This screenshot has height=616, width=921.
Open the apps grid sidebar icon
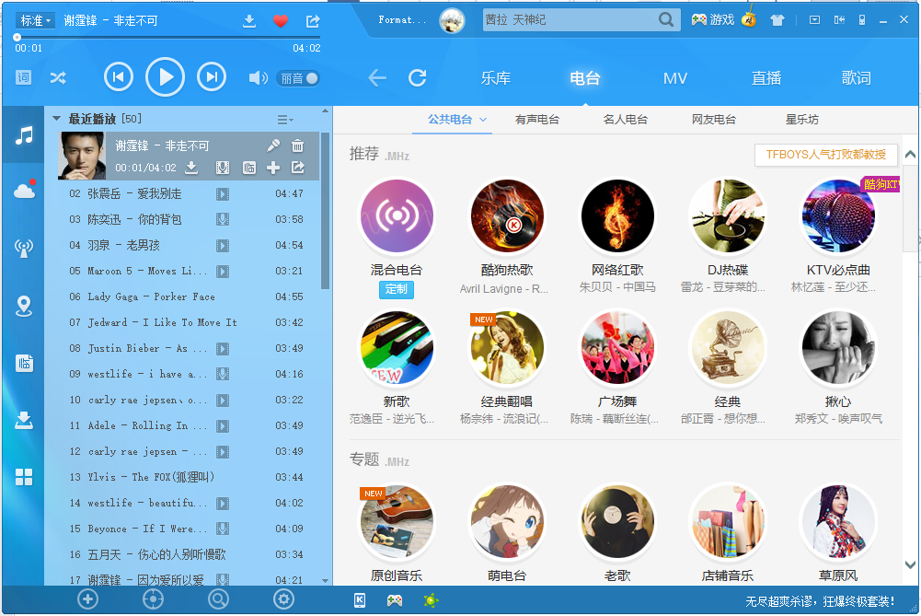[24, 477]
